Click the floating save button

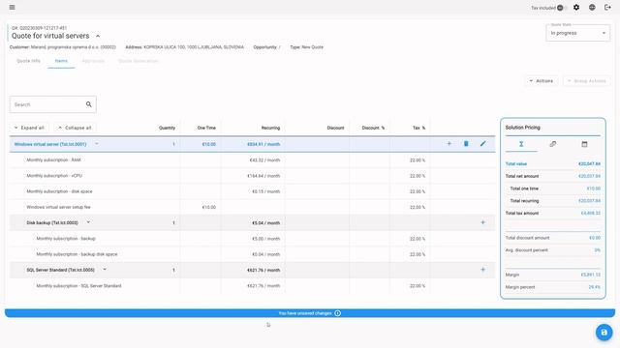(604, 333)
